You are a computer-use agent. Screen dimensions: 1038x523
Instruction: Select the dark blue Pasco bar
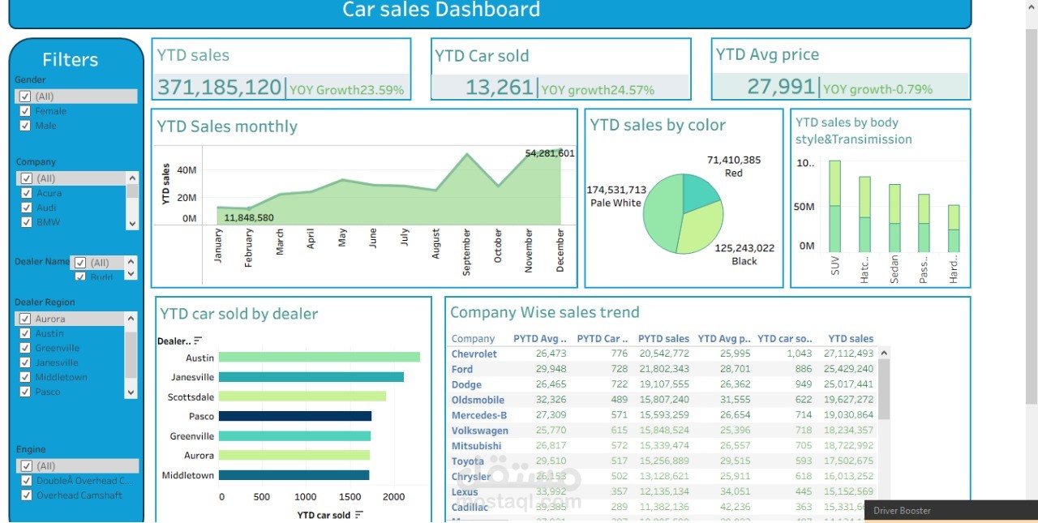click(x=295, y=416)
